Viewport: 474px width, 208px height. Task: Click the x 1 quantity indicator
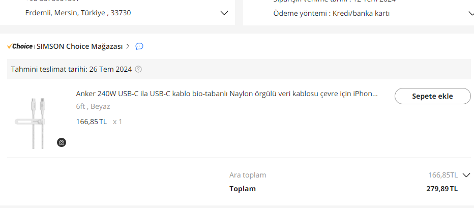pos(117,122)
